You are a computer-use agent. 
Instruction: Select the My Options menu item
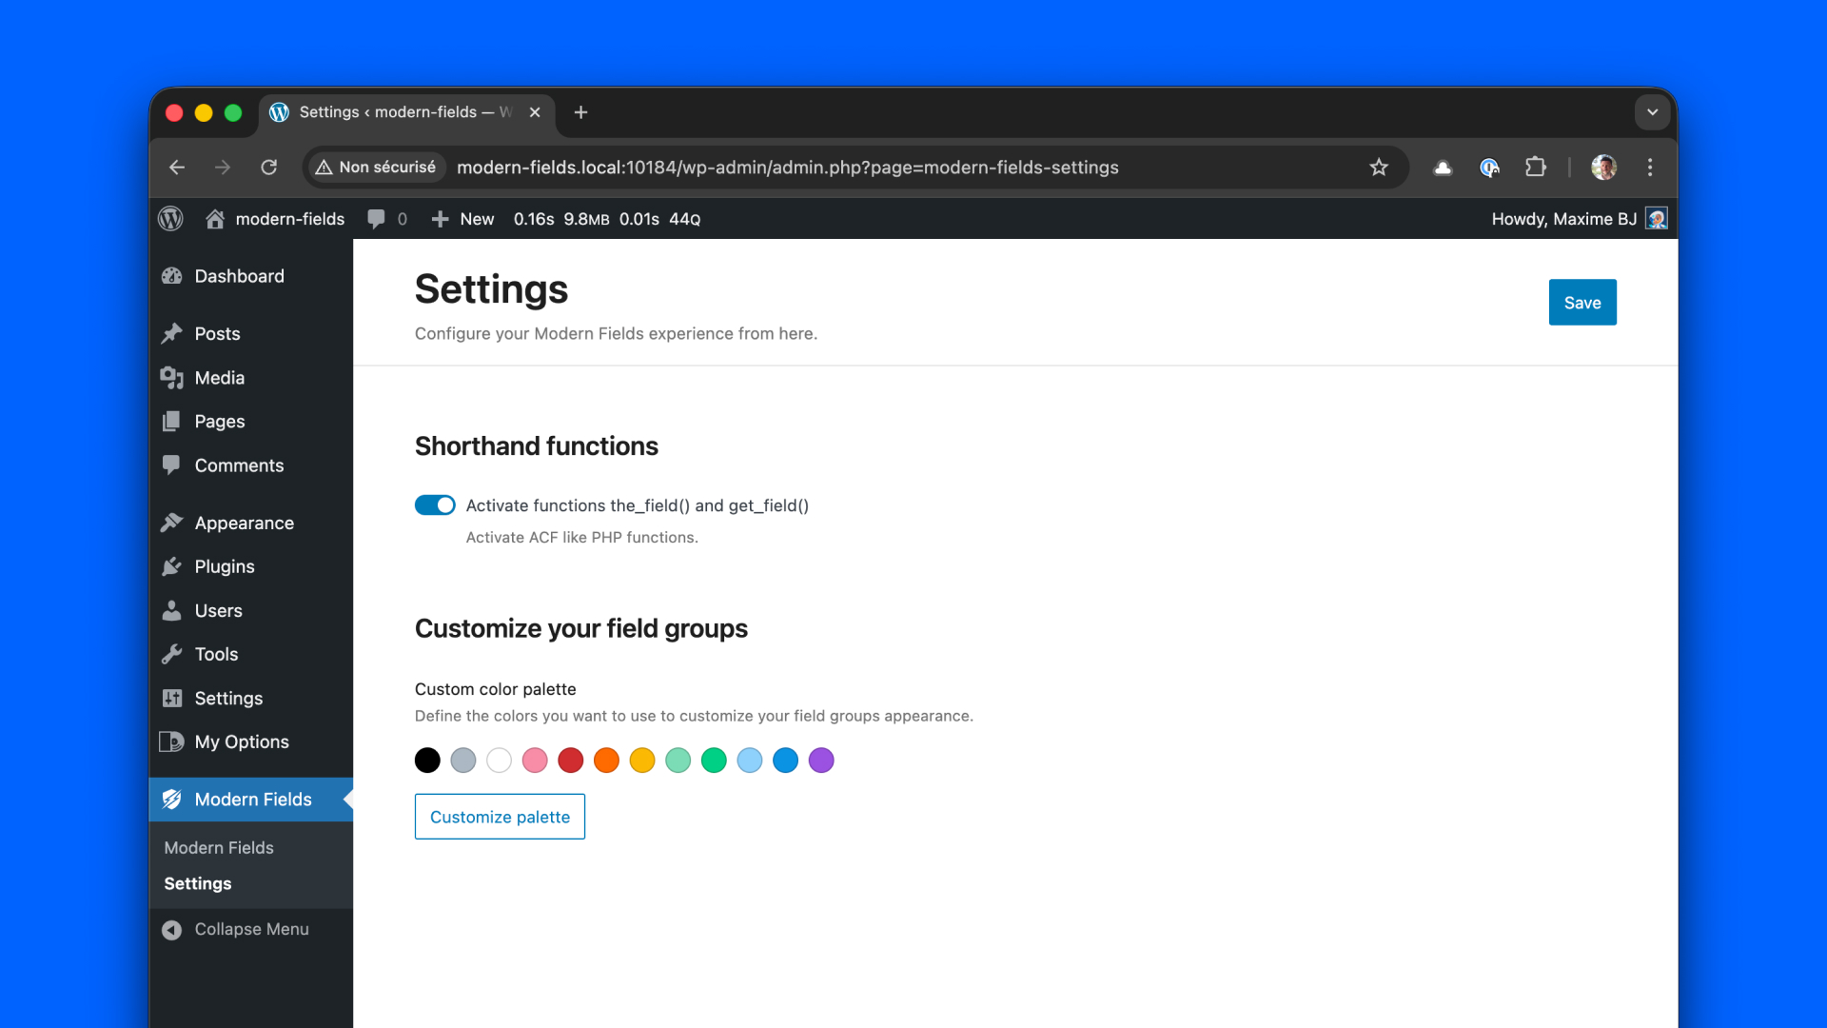(242, 741)
